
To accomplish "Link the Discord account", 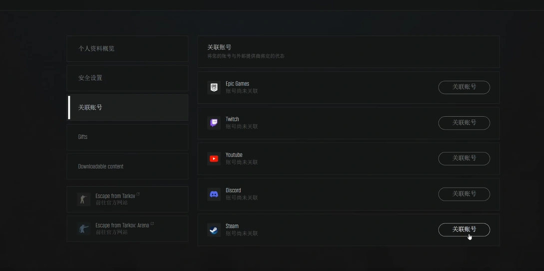I will coord(464,194).
